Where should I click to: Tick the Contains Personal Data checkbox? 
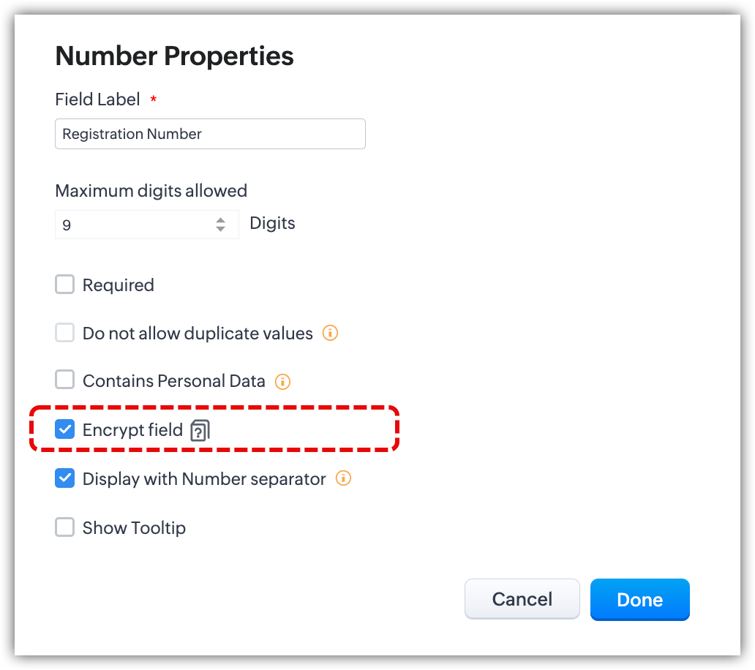tap(65, 380)
